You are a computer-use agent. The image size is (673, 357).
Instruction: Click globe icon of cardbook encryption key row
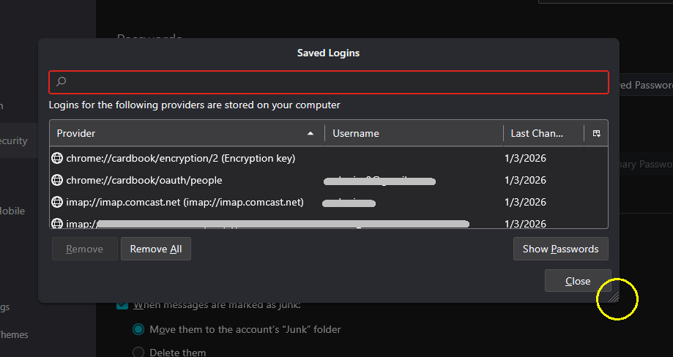tap(56, 158)
